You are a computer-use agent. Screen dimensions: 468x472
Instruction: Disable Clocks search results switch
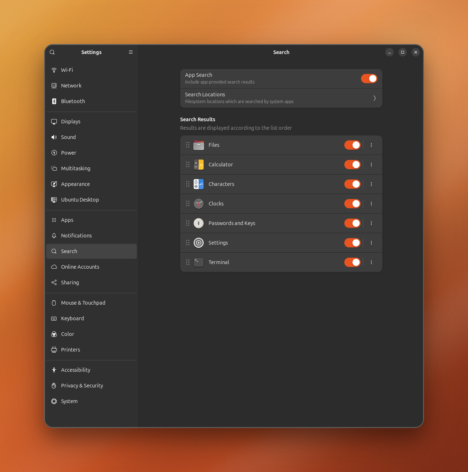tap(353, 204)
